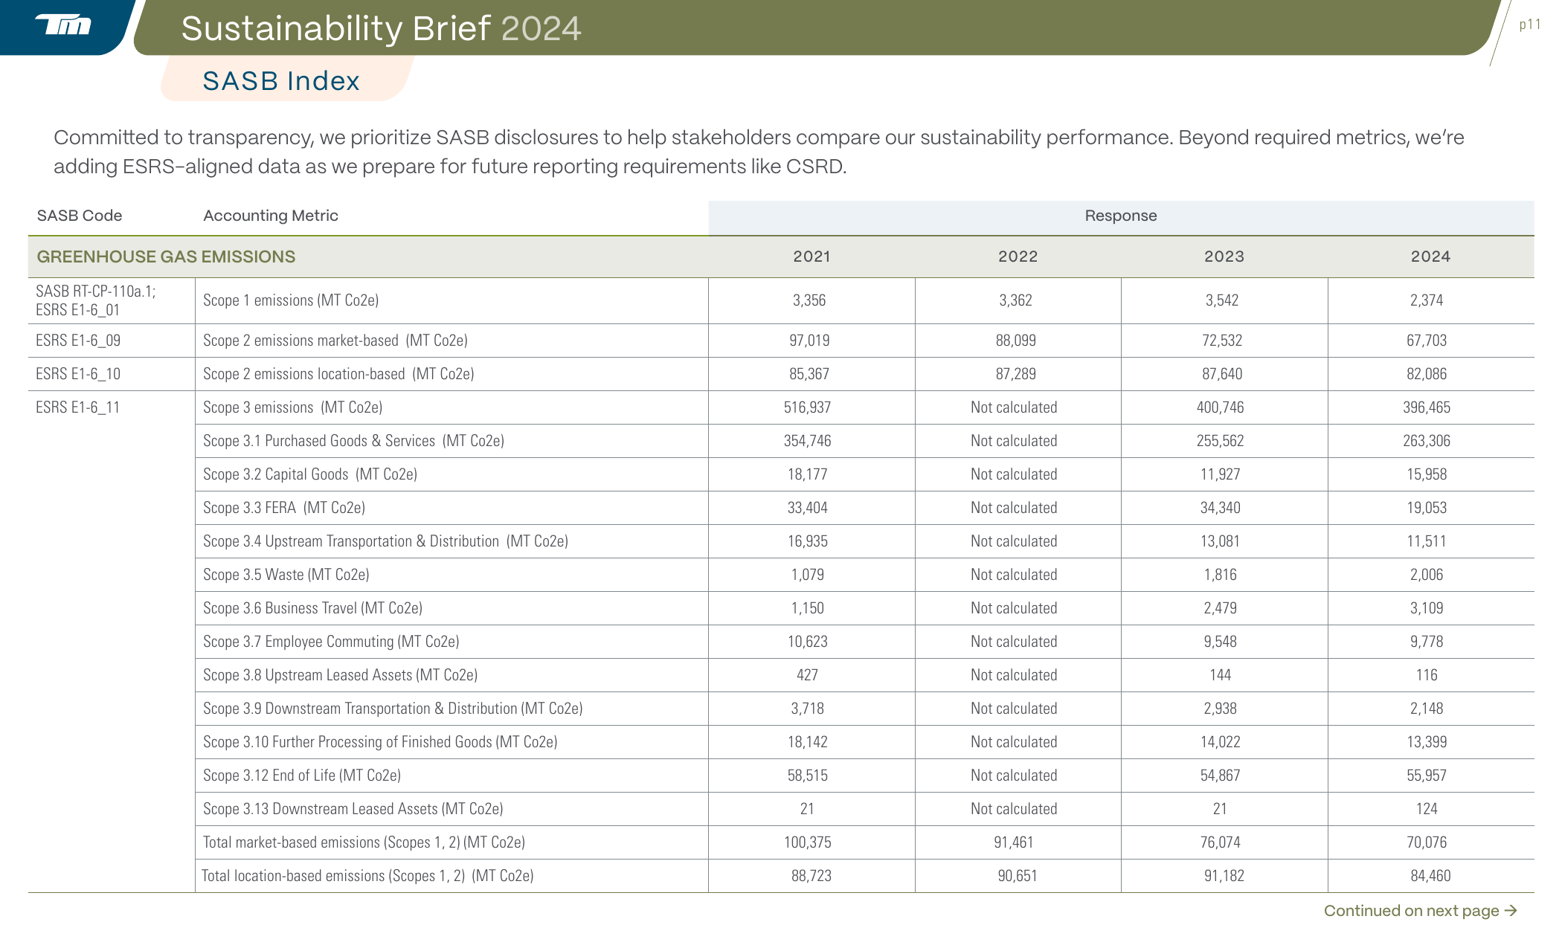The width and height of the screenshot is (1562, 948).
Task: Click 'GREENHOUSE GAS EMISSIONS' section title
Action: click(x=166, y=257)
